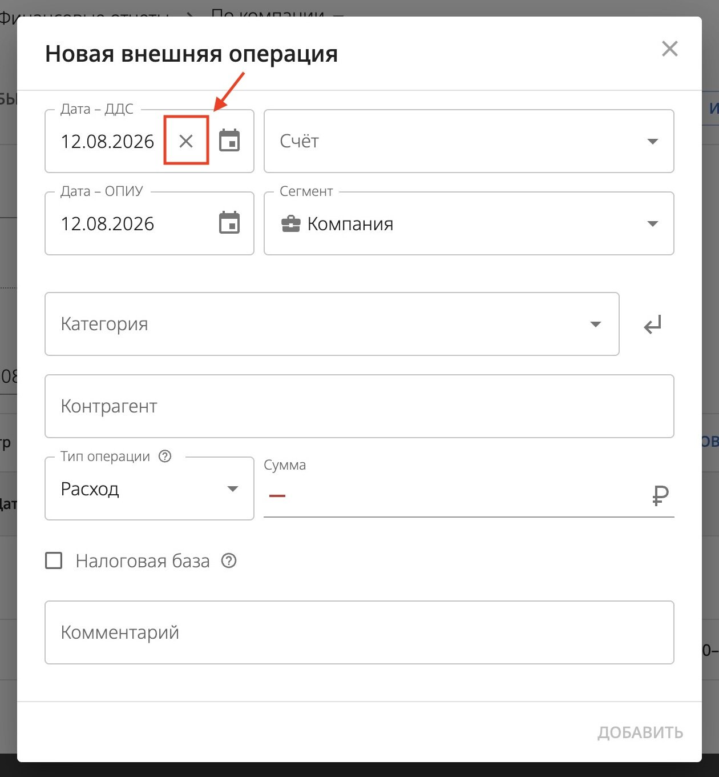This screenshot has width=719, height=777.
Task: Click the enter-arrow icon next to Категория
Action: click(x=652, y=325)
